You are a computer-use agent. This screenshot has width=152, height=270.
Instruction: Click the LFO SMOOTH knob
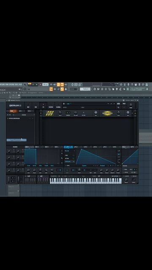(112, 170)
